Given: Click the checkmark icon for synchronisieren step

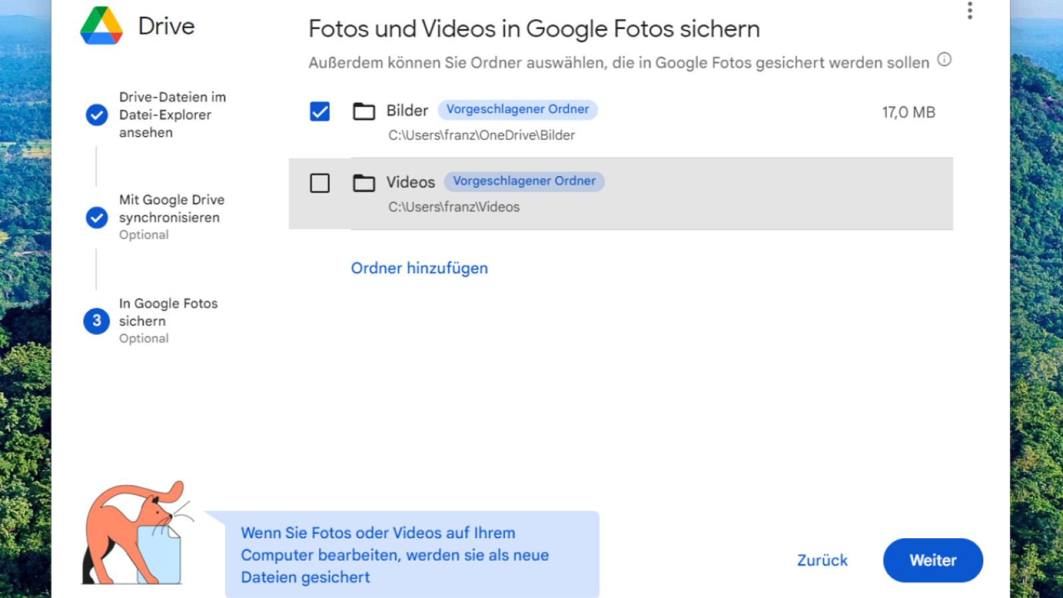Looking at the screenshot, I should tap(97, 217).
